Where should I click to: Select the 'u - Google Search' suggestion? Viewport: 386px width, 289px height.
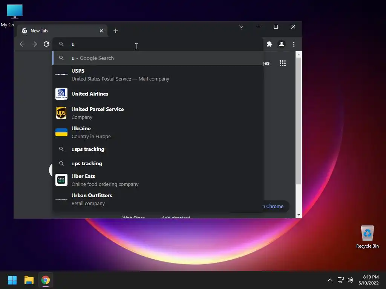pos(158,58)
